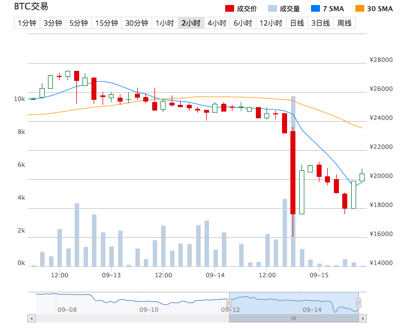
Task: Click the active 2小时 interval tab
Action: tap(191, 23)
